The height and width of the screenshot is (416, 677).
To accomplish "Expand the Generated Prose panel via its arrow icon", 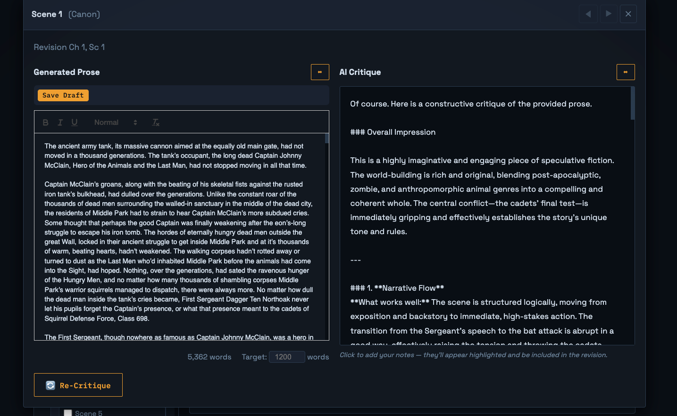I will point(320,72).
